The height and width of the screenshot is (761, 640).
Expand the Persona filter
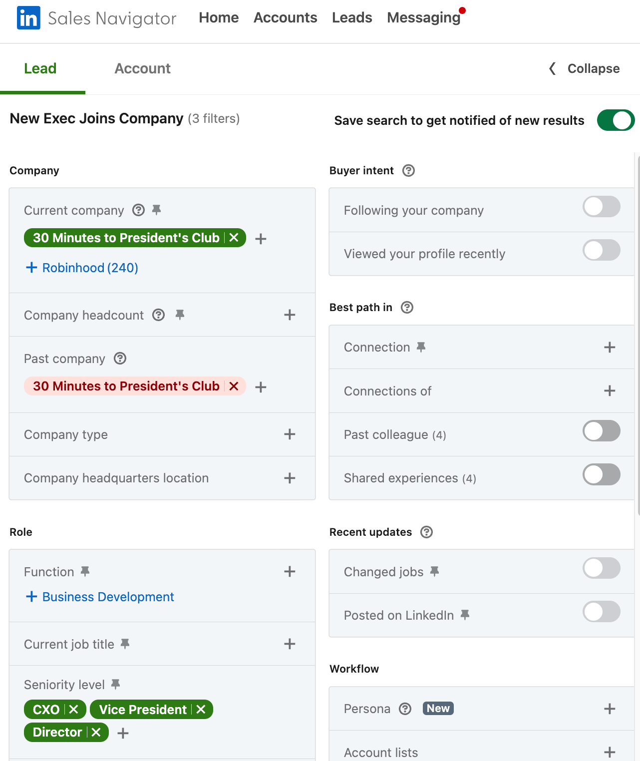[610, 709]
